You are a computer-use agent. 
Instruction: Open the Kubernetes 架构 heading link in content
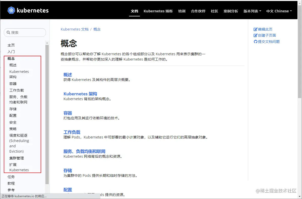[80, 94]
